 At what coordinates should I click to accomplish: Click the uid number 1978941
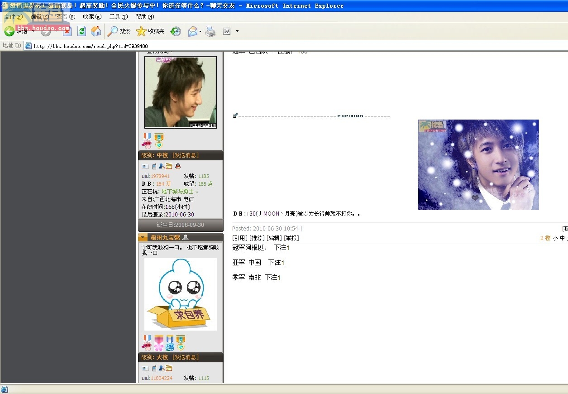160,176
